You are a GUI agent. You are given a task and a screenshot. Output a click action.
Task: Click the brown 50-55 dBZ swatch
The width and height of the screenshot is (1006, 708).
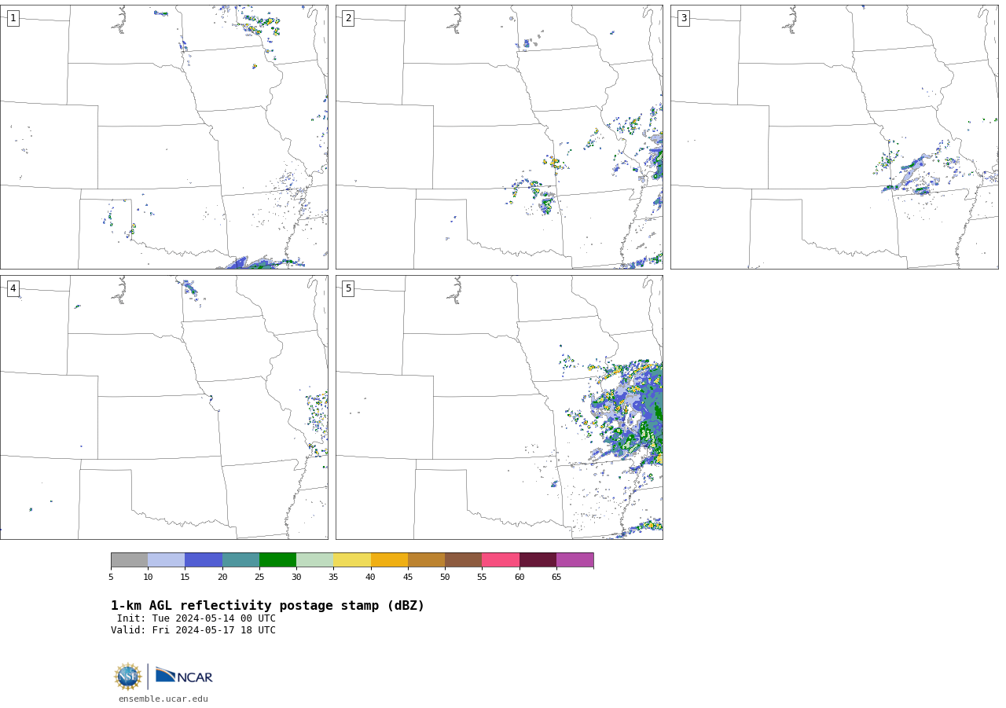coord(464,560)
